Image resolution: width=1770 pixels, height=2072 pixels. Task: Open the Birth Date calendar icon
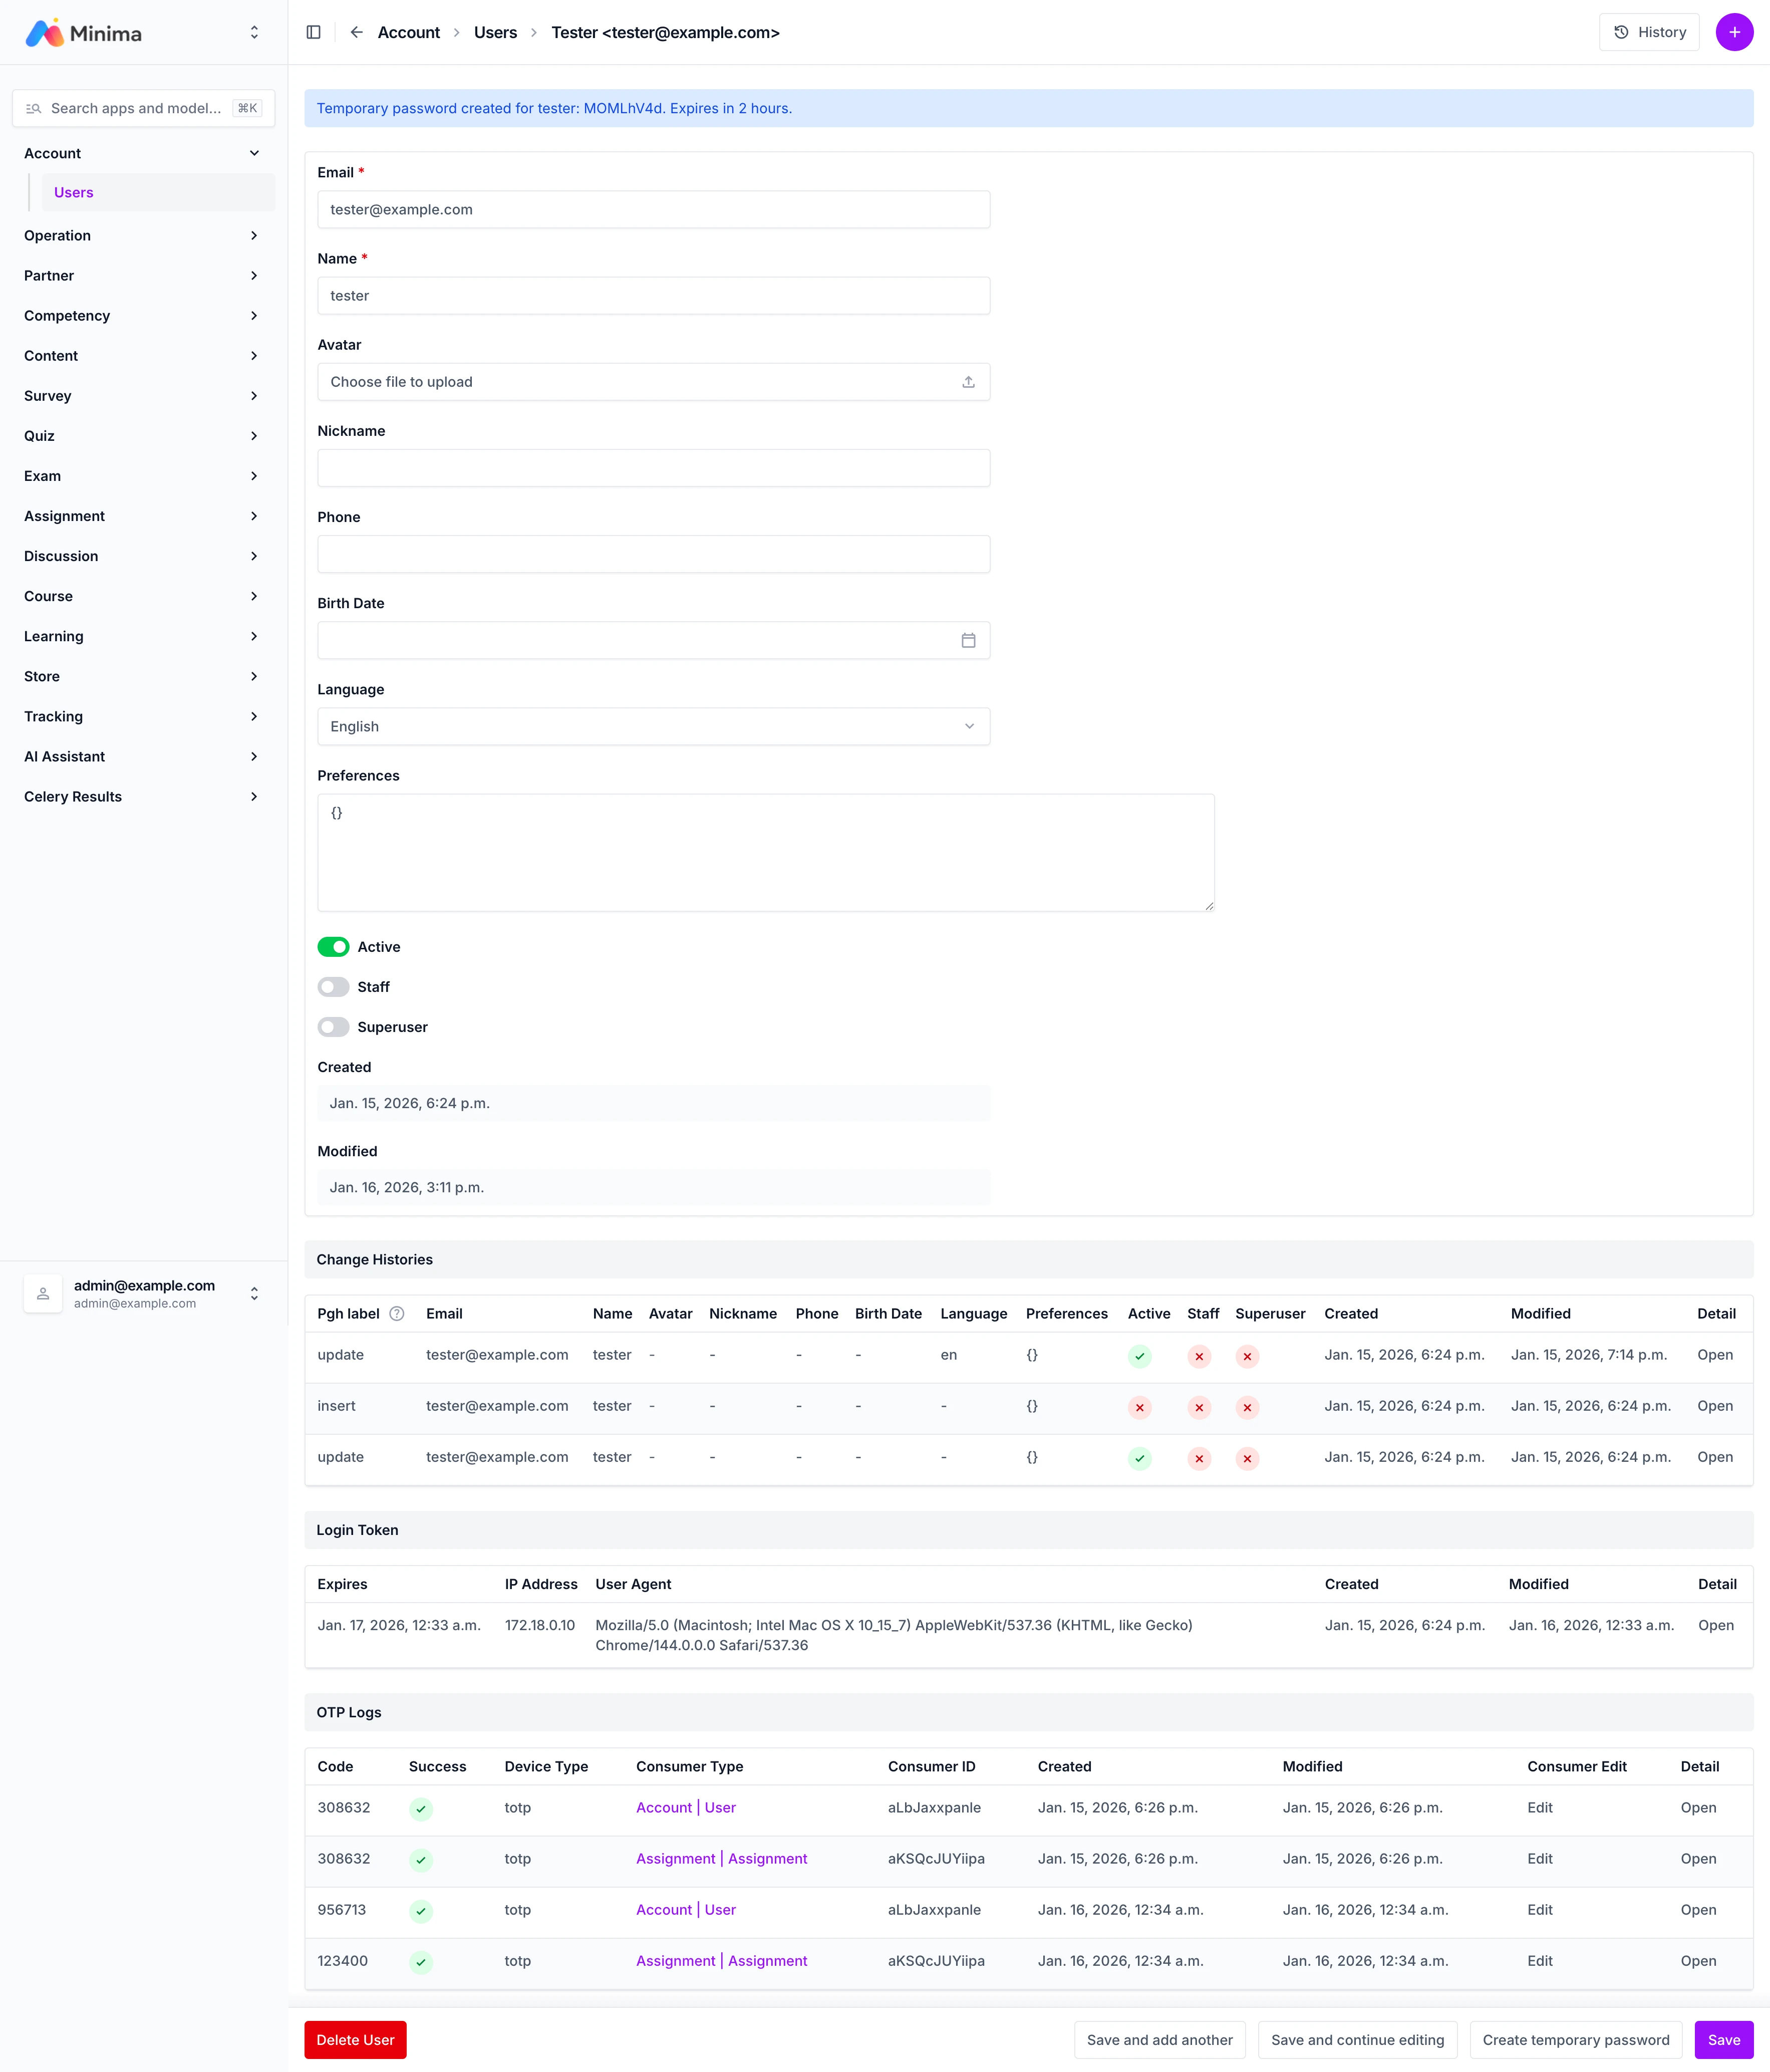click(x=968, y=640)
